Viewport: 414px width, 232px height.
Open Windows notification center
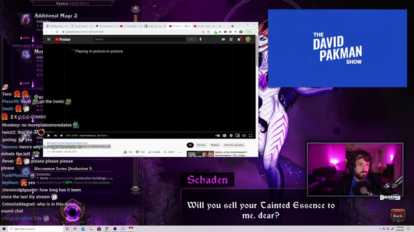pyautogui.click(x=408, y=229)
